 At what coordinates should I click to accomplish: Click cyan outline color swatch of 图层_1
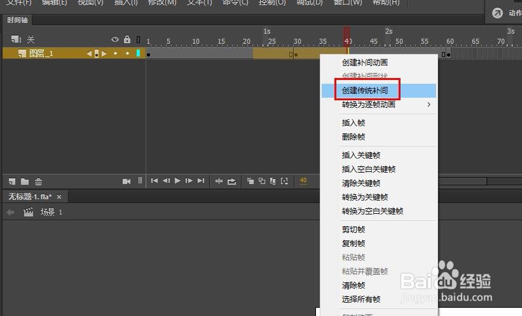138,53
